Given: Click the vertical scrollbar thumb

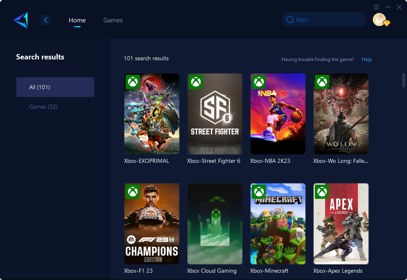Looking at the screenshot, I should pos(404,81).
